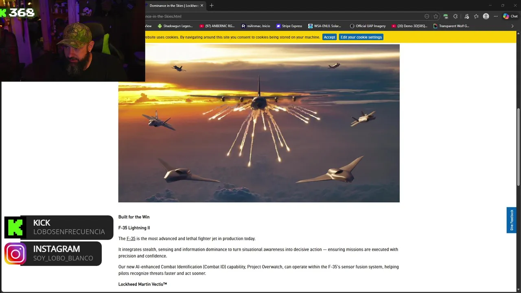Open the browser profile avatar
Viewport: 521px width, 293px height.
(486, 16)
